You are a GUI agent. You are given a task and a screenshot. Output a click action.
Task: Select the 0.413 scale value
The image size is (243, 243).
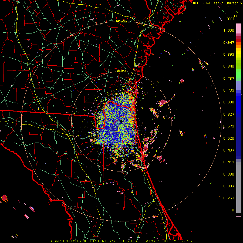[x=229, y=162]
